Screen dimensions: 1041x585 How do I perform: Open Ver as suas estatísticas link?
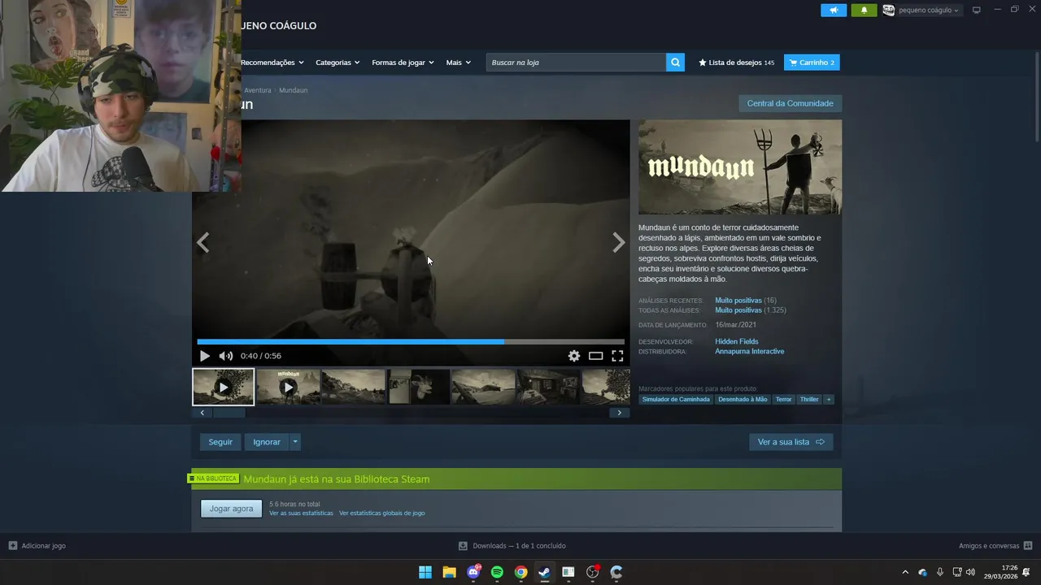pyautogui.click(x=301, y=513)
